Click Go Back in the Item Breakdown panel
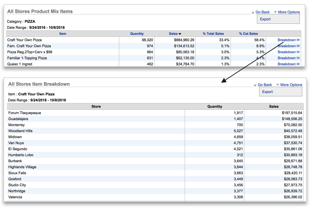 [264, 85]
